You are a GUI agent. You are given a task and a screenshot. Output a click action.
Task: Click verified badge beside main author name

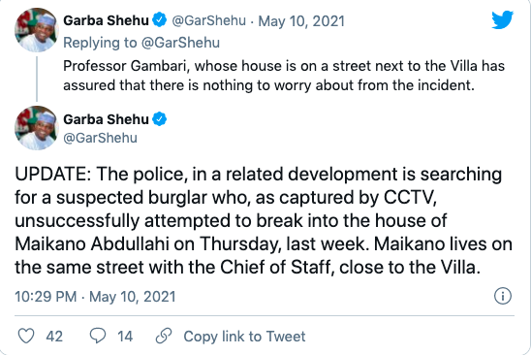click(x=159, y=119)
